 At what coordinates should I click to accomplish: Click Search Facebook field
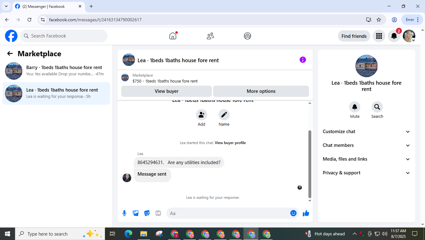point(64,36)
